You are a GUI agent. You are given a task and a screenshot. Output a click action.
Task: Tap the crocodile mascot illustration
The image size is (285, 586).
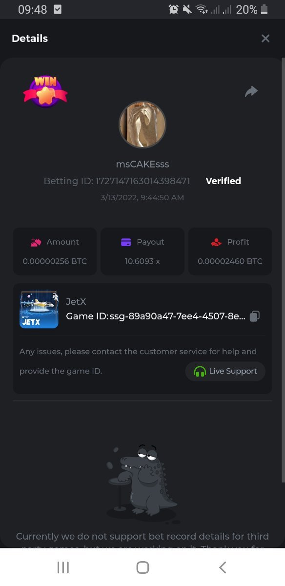click(142, 481)
